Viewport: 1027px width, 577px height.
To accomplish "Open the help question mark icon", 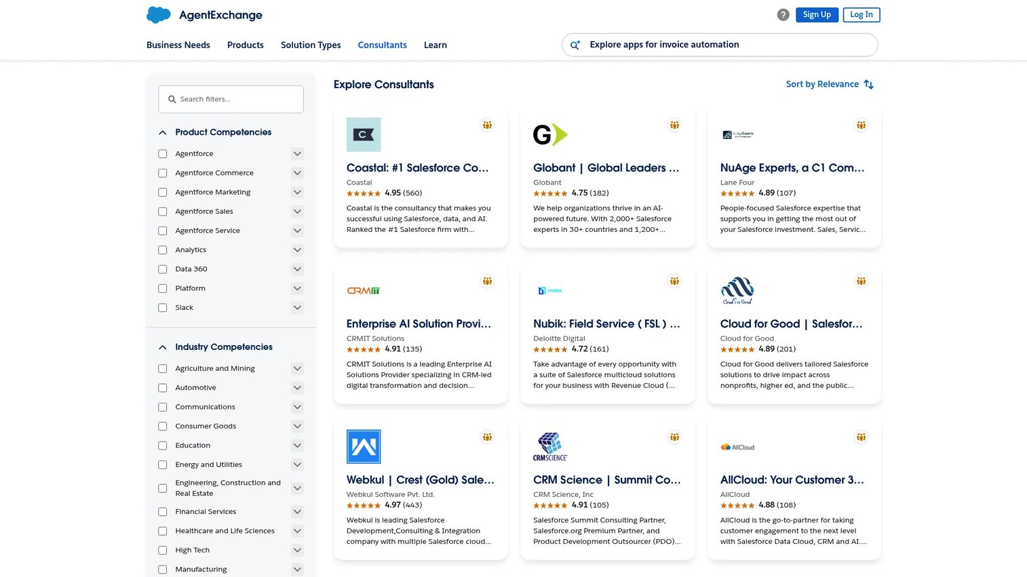I will (783, 15).
